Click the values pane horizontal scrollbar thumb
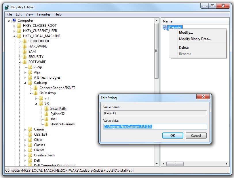Image resolution: width=234 pixels, height=178 pixels. coord(175,164)
